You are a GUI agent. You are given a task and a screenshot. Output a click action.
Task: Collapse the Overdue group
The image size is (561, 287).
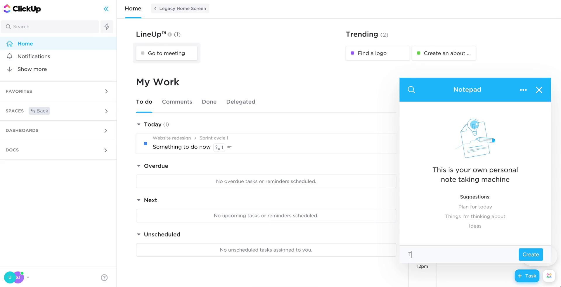coord(139,166)
